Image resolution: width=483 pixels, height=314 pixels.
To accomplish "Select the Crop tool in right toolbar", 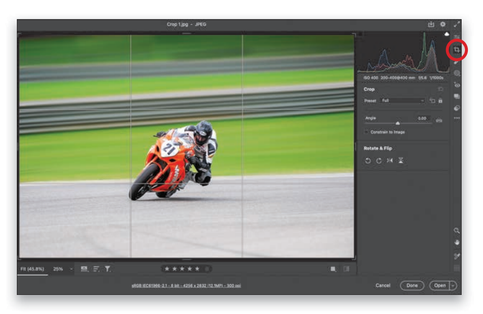I will 457,50.
